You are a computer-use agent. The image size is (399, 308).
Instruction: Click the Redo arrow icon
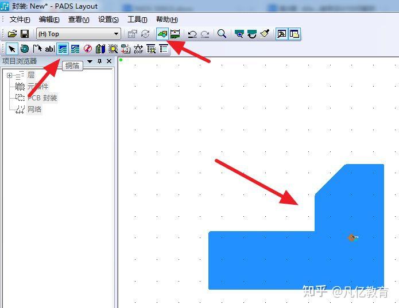pos(205,34)
